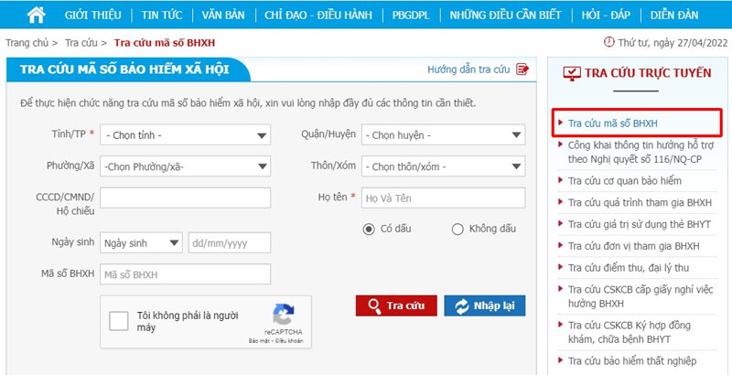Image resolution: width=732 pixels, height=375 pixels.
Task: Select the "Có dấu" radio button
Action: (369, 230)
